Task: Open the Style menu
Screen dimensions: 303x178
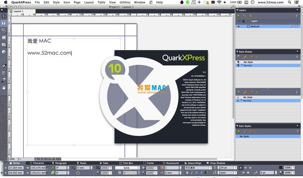Action: (56, 2)
